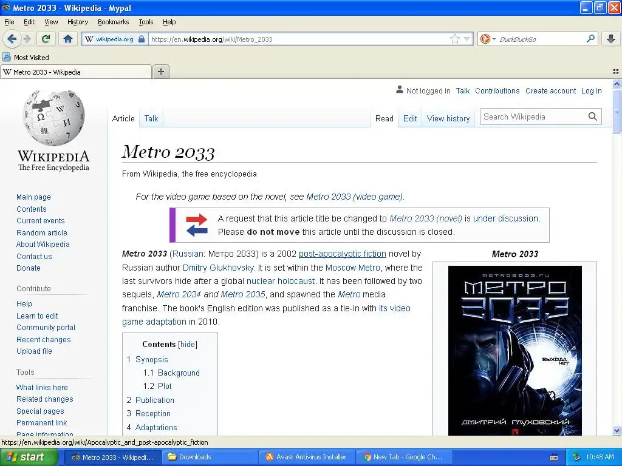Select the Metro 2033 - Wikipedia browser tab
Image resolution: width=622 pixels, height=466 pixels.
(x=76, y=72)
